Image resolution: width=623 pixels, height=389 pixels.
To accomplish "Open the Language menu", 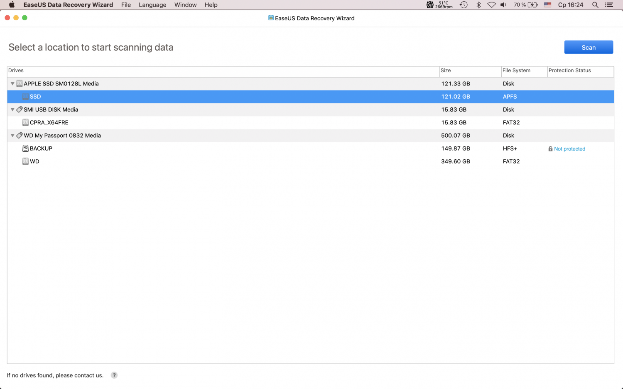I will (x=152, y=5).
